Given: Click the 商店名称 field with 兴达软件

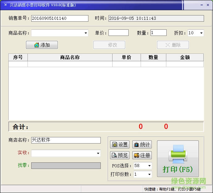Looking at the screenshot, I should click(66, 140).
